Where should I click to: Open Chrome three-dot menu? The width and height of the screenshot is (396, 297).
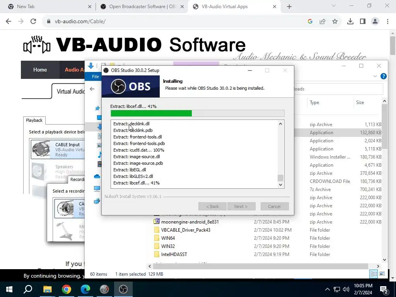point(387,22)
